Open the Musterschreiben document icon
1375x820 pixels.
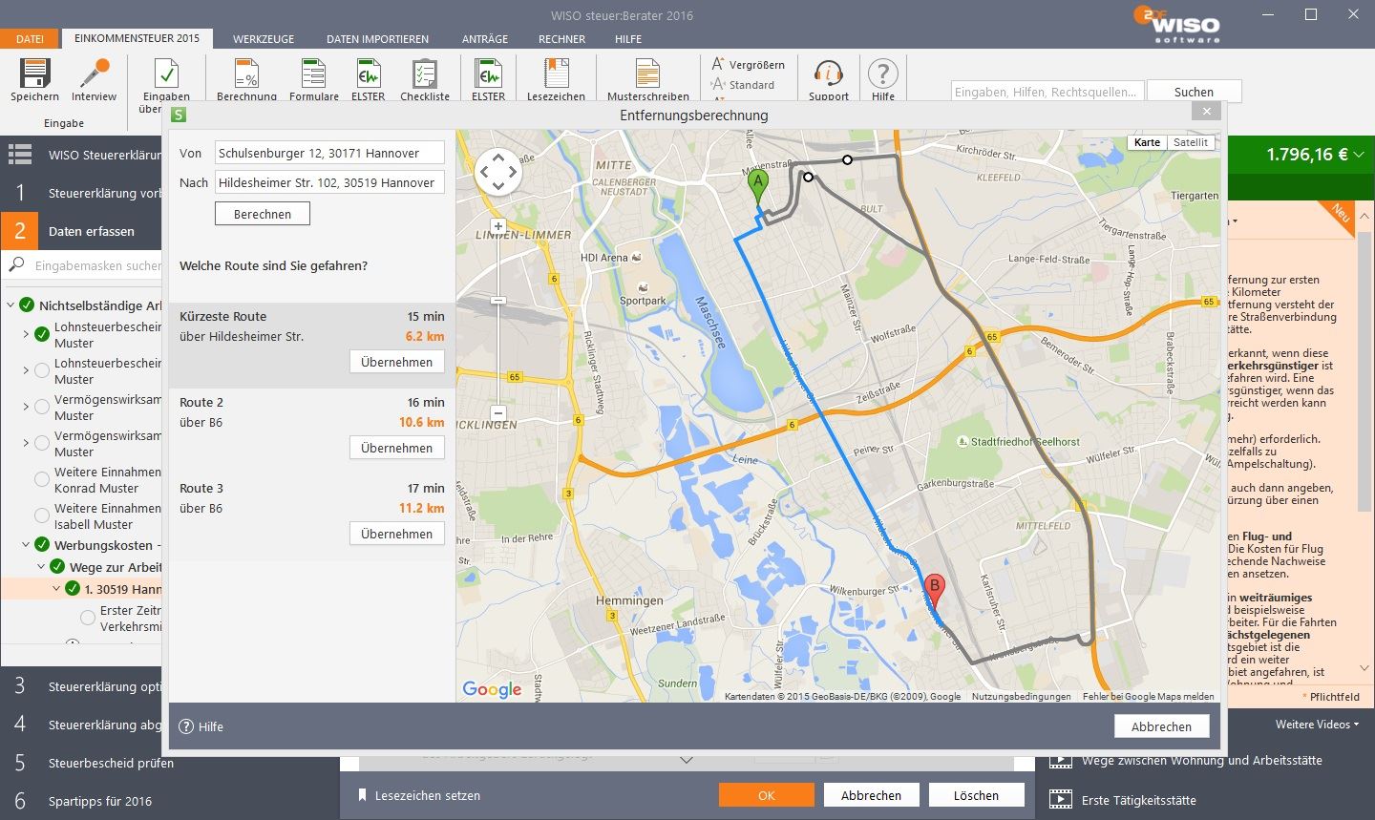647,73
